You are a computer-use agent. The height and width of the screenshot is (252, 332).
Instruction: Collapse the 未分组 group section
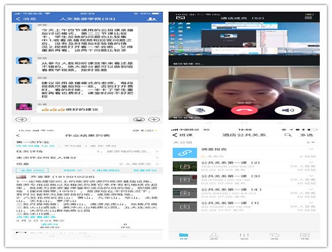(310, 143)
